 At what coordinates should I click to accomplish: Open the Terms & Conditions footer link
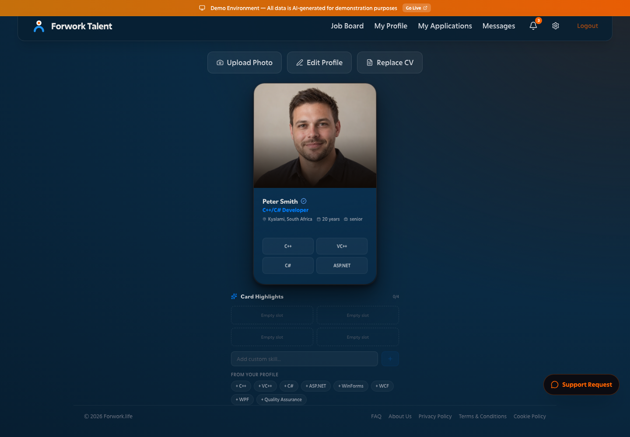click(x=483, y=416)
